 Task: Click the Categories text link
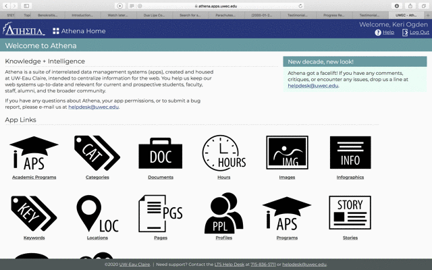(x=97, y=177)
